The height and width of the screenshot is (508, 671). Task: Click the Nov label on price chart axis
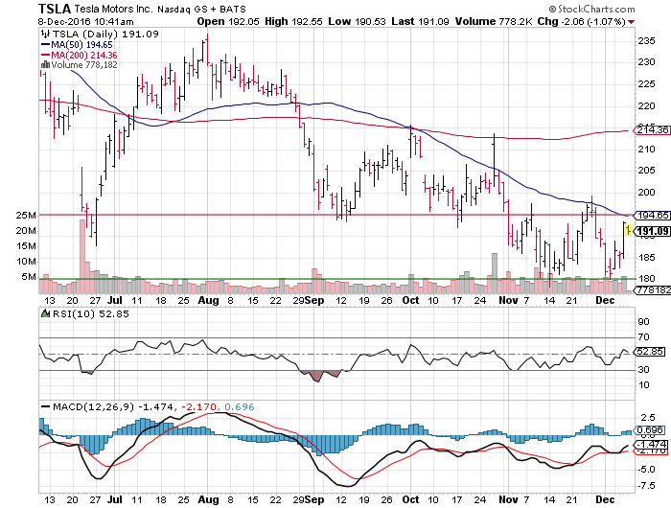(x=508, y=300)
